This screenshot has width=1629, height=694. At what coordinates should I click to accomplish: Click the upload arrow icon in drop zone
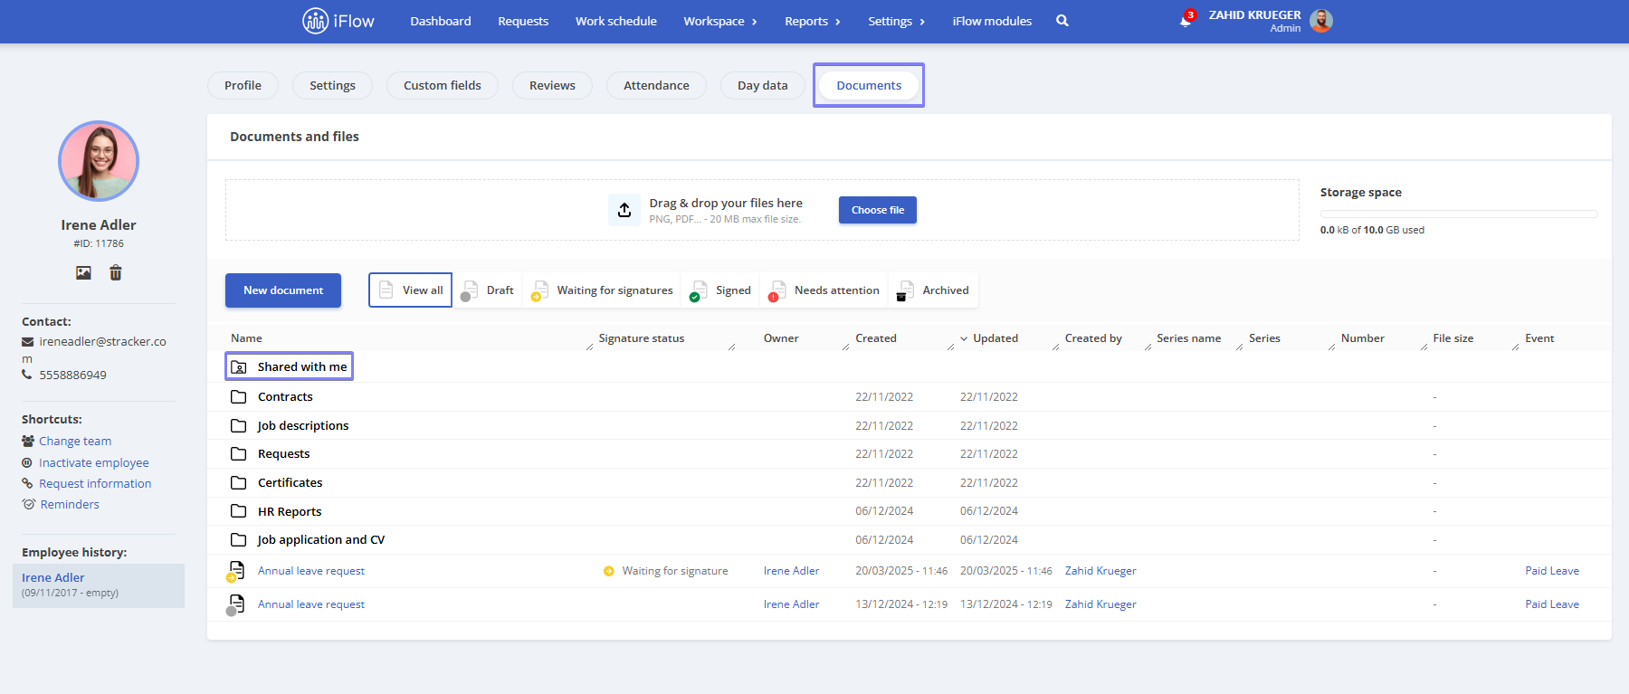click(x=624, y=210)
